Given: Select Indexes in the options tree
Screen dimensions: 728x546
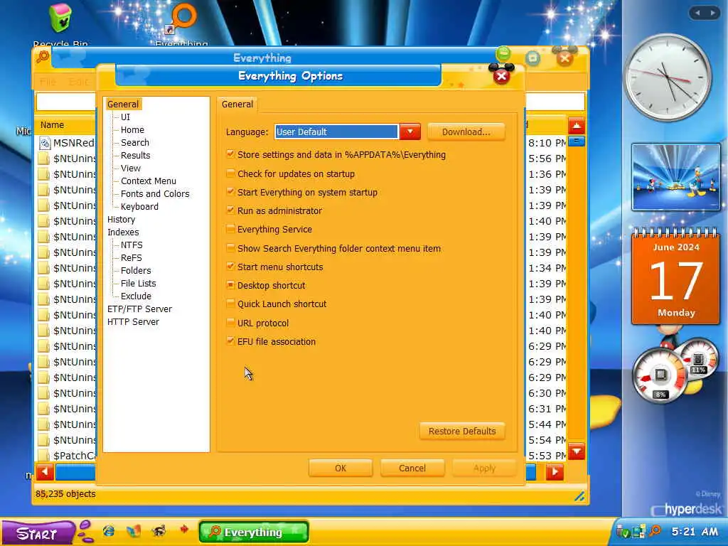Looking at the screenshot, I should point(123,232).
